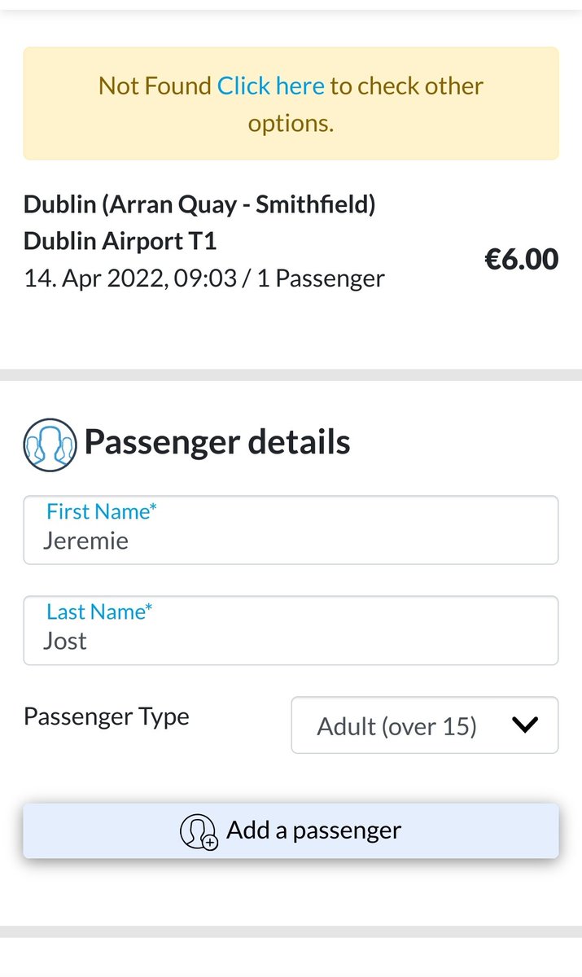
Task: Select the Dublin Airport T1 destination text
Action: click(x=120, y=241)
